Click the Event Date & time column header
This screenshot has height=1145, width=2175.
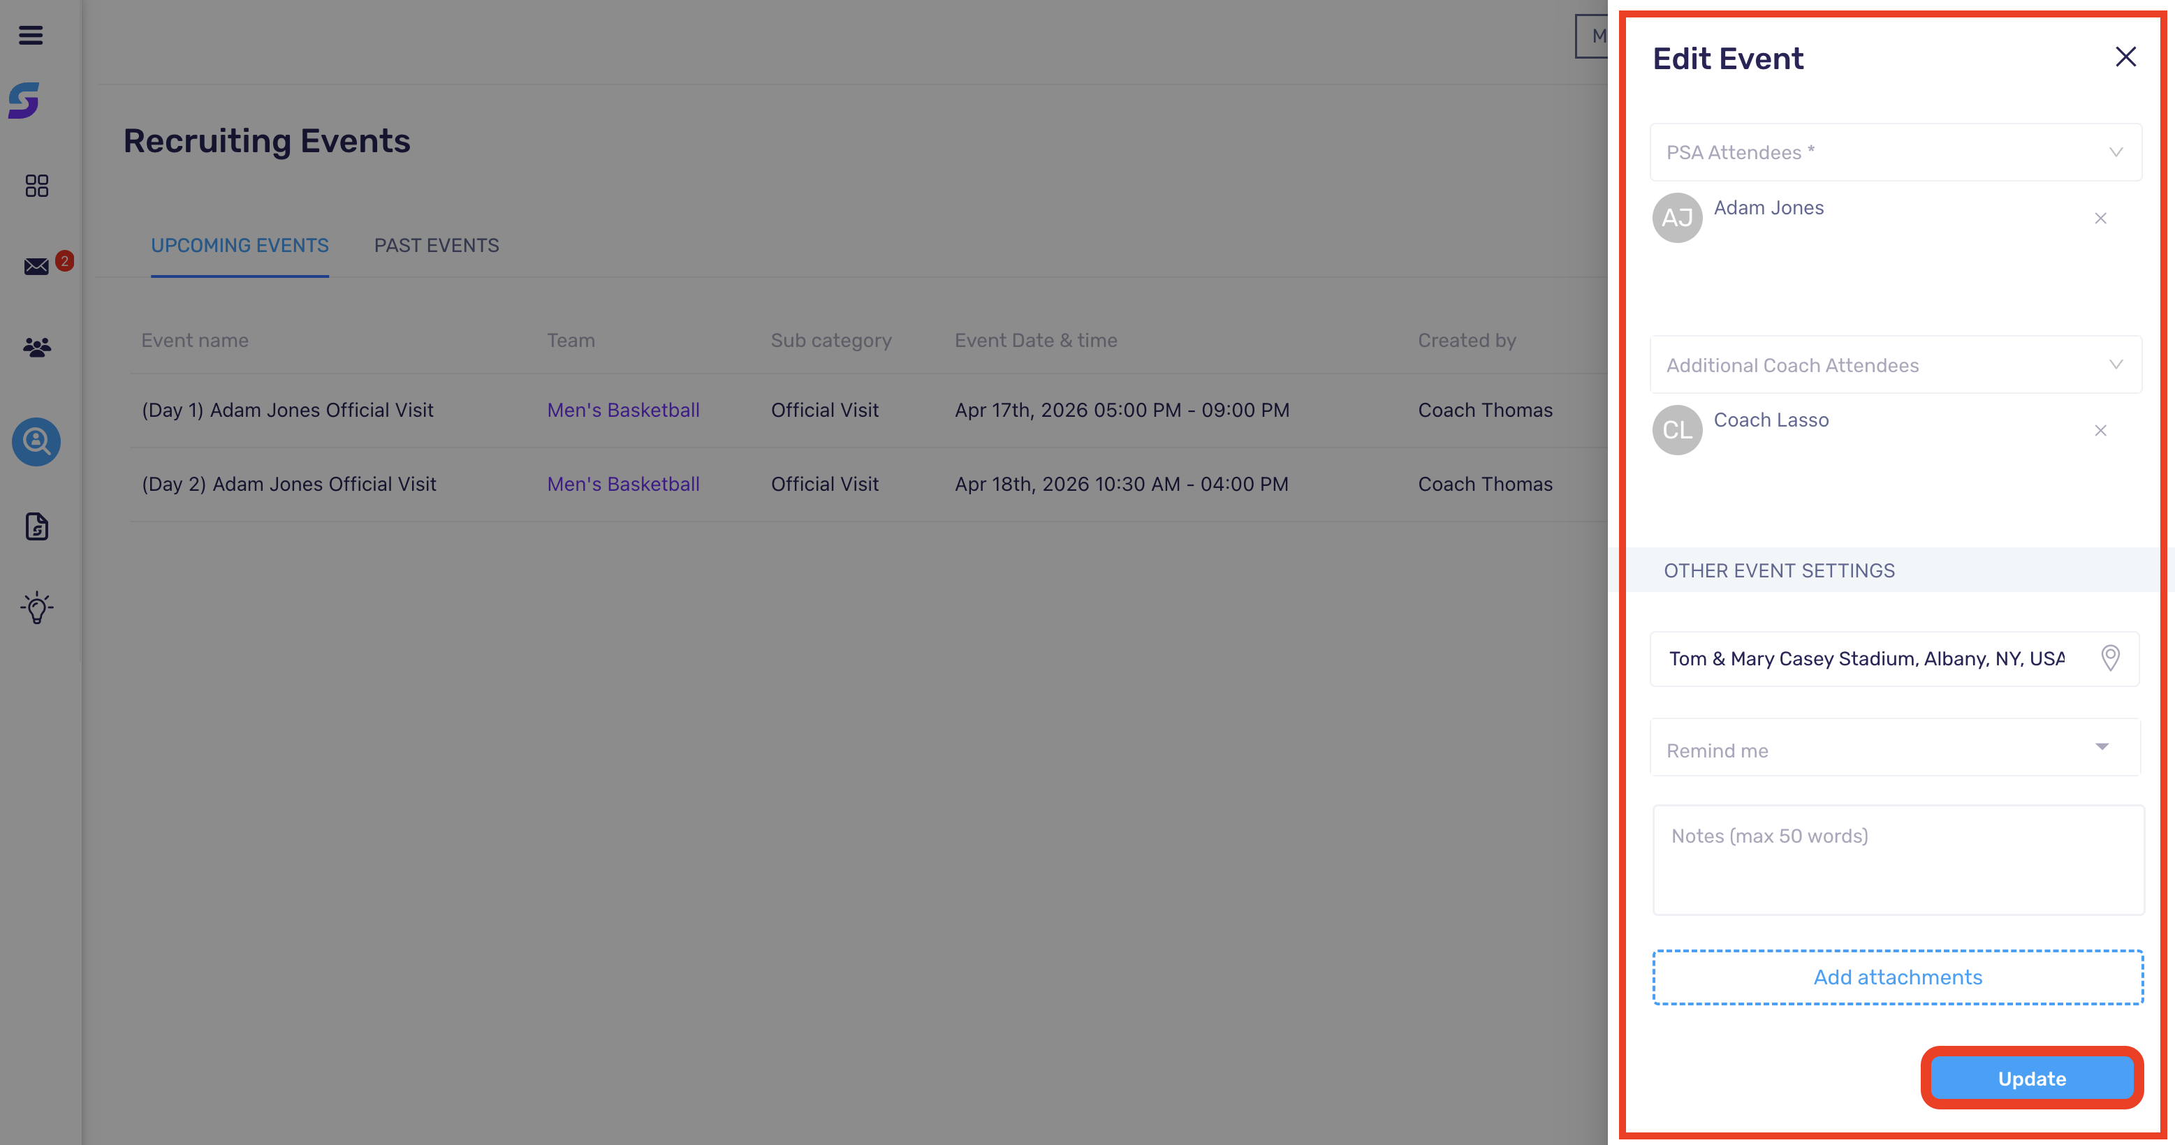pyautogui.click(x=1036, y=341)
